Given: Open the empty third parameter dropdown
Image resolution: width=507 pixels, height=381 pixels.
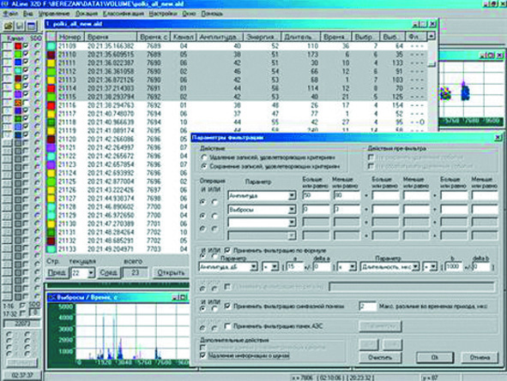Looking at the screenshot, I should click(292, 223).
